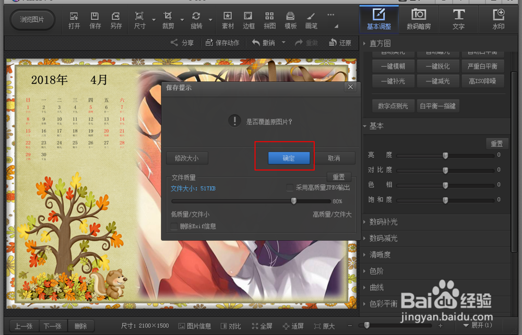Open 图片信息 picture info
Screen dimensions: 522x335
[x=195, y=326]
